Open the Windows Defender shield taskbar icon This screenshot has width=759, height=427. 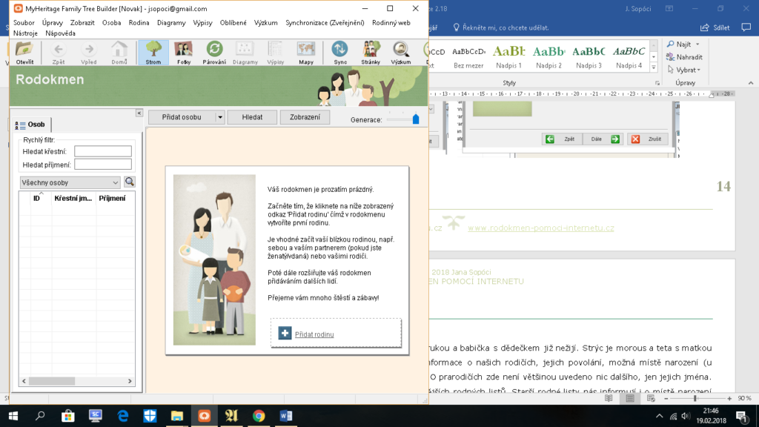click(150, 416)
